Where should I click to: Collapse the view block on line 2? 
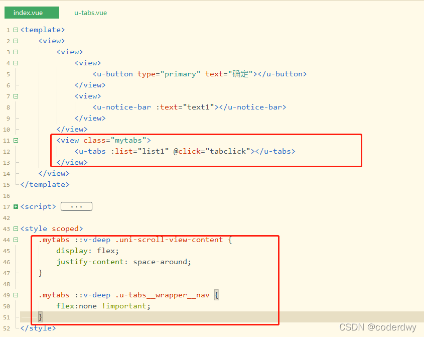click(16, 41)
